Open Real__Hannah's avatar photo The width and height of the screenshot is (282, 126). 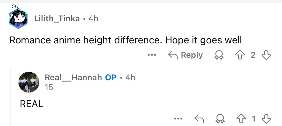point(29,82)
